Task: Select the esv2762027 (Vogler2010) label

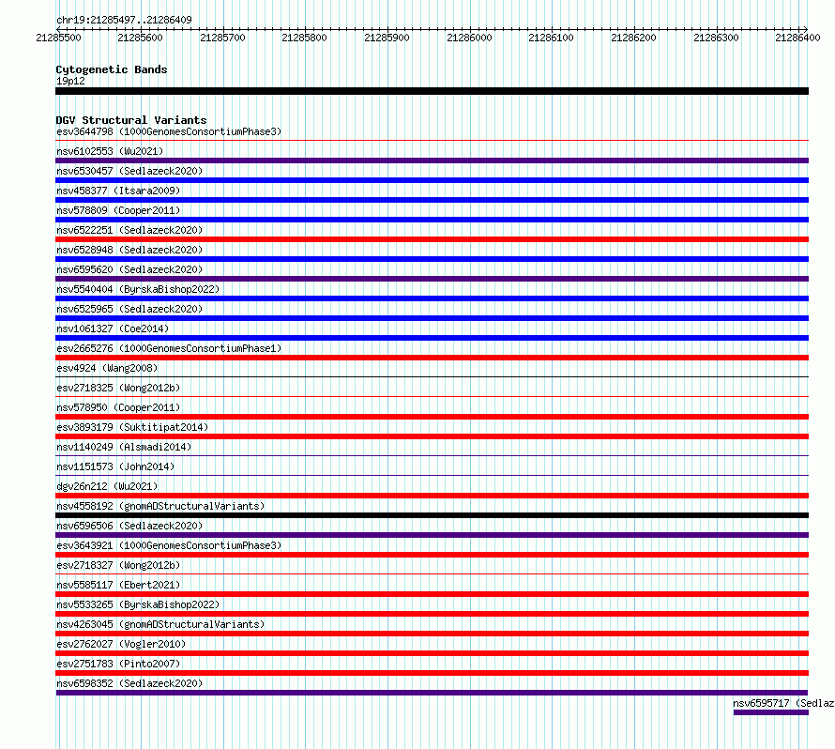Action: pyautogui.click(x=121, y=644)
